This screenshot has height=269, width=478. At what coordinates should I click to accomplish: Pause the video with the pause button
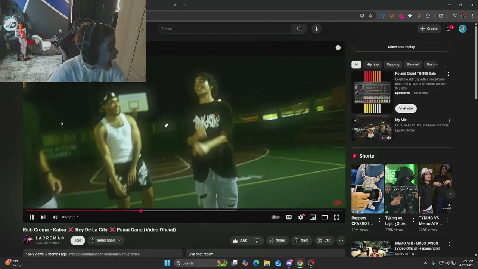[32, 217]
